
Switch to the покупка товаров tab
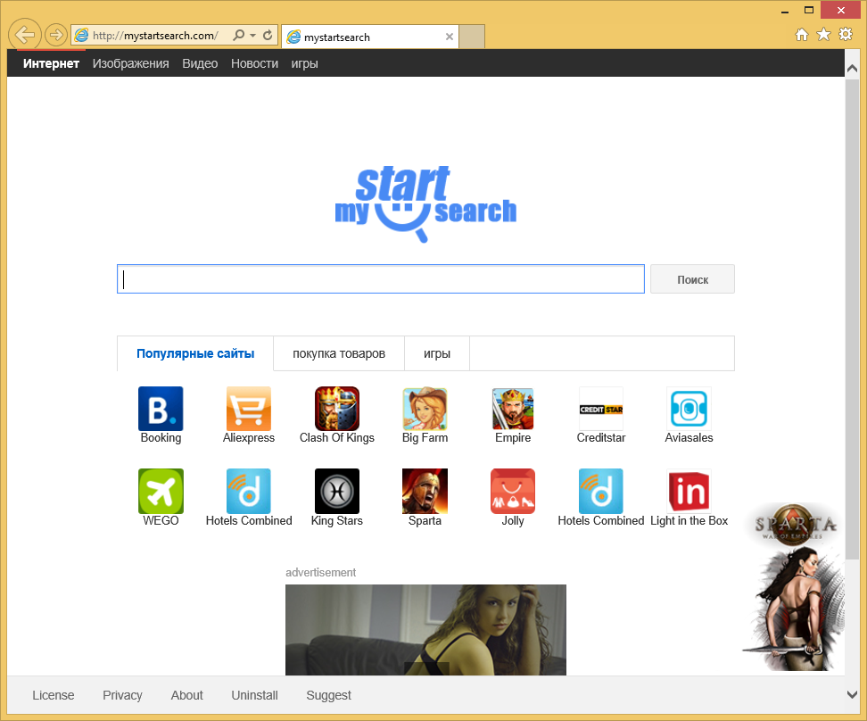338,353
